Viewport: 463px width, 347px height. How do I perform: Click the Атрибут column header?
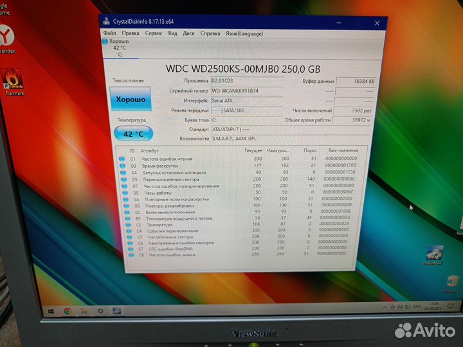(x=149, y=150)
